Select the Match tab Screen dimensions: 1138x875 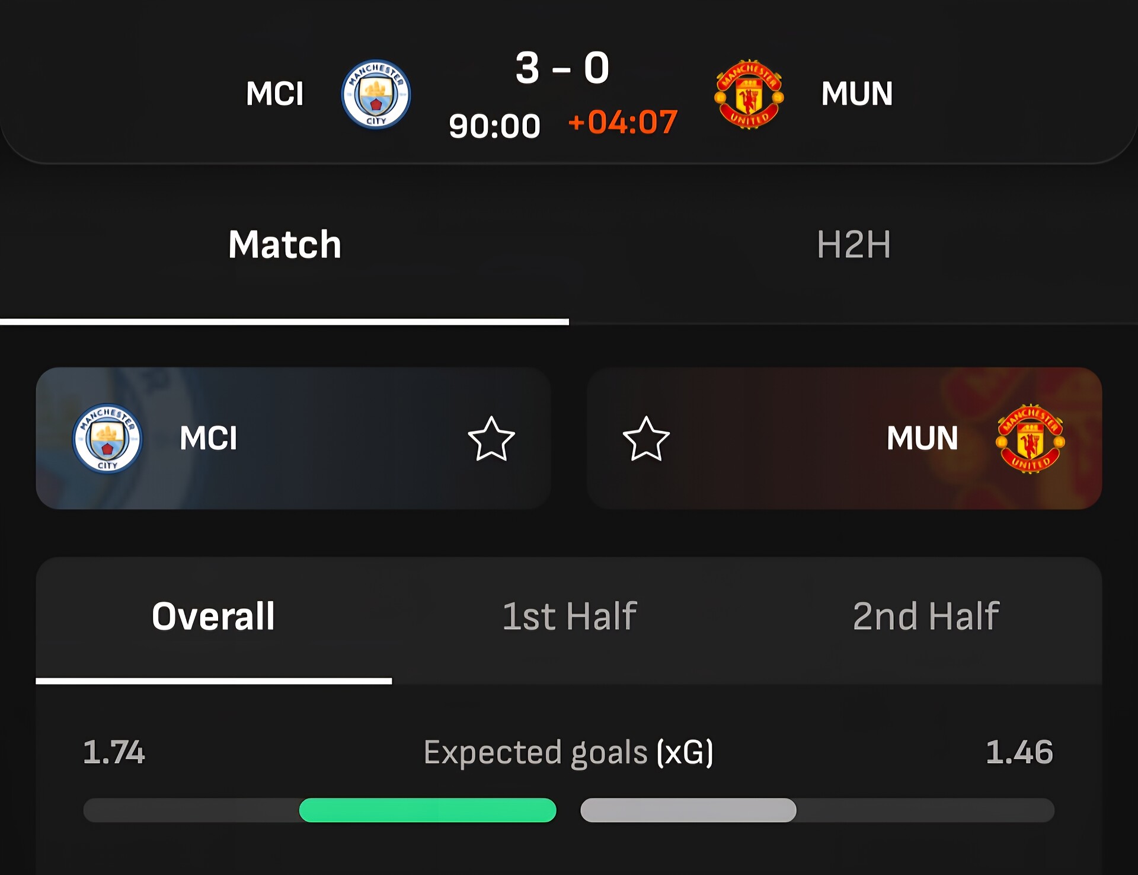[284, 244]
